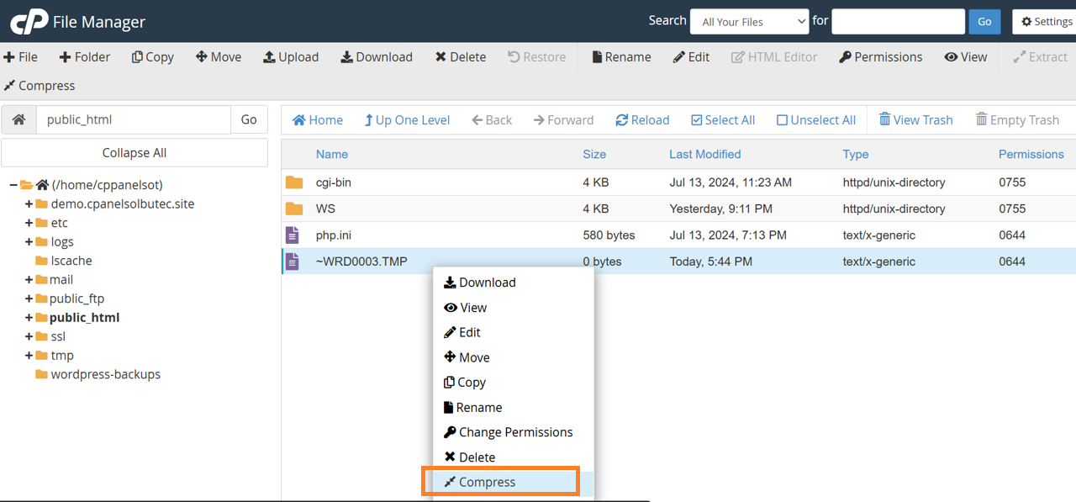Click Reload to refresh file list
The width and height of the screenshot is (1076, 502).
642,120
